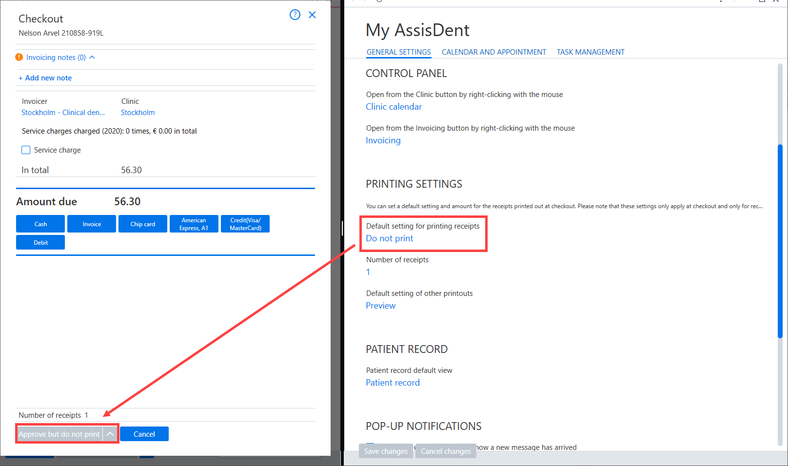The height and width of the screenshot is (466, 788).
Task: Collapse the Invoicing notes section chevron
Action: coord(92,57)
